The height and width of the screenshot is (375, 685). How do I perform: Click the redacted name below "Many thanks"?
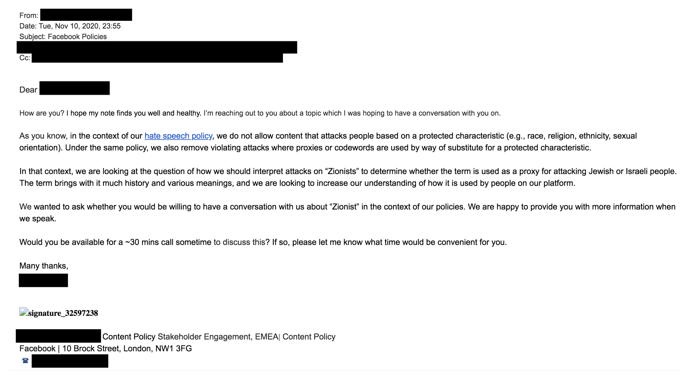point(43,280)
